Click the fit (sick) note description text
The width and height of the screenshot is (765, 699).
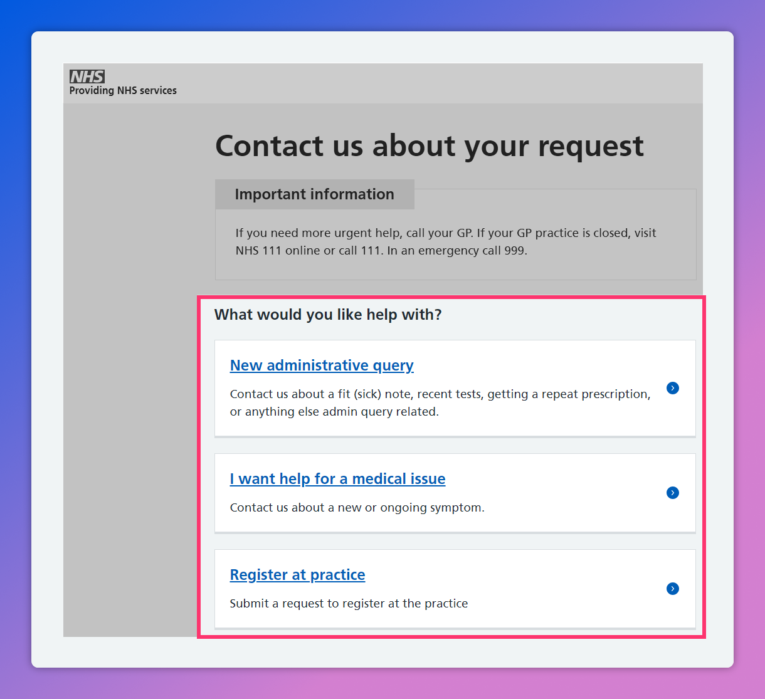pyautogui.click(x=440, y=394)
